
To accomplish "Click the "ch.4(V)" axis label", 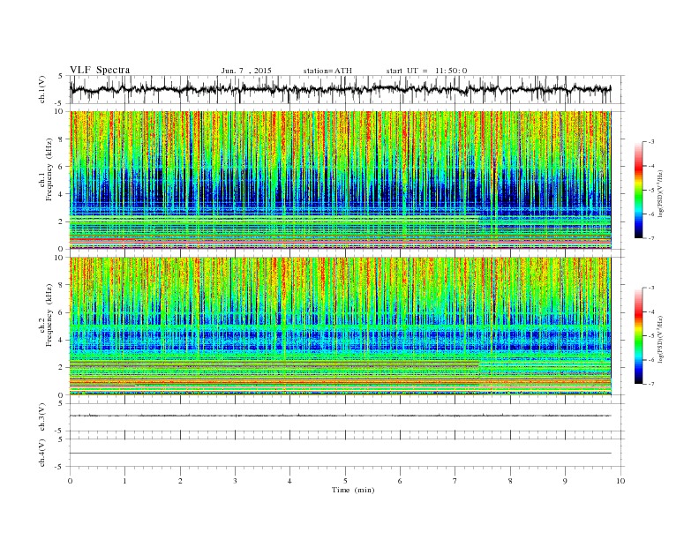I will tap(42, 453).
